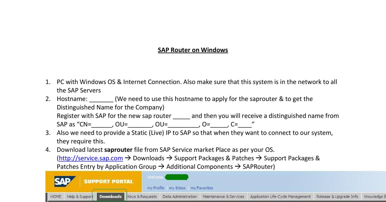The height and width of the screenshot is (202, 386).
Task: Click the SAP logo icon
Action: click(65, 181)
